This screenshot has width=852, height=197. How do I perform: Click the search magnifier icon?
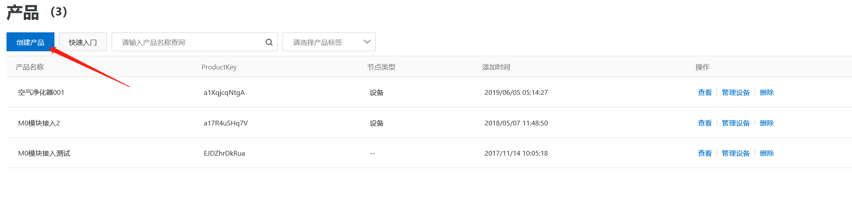click(269, 42)
